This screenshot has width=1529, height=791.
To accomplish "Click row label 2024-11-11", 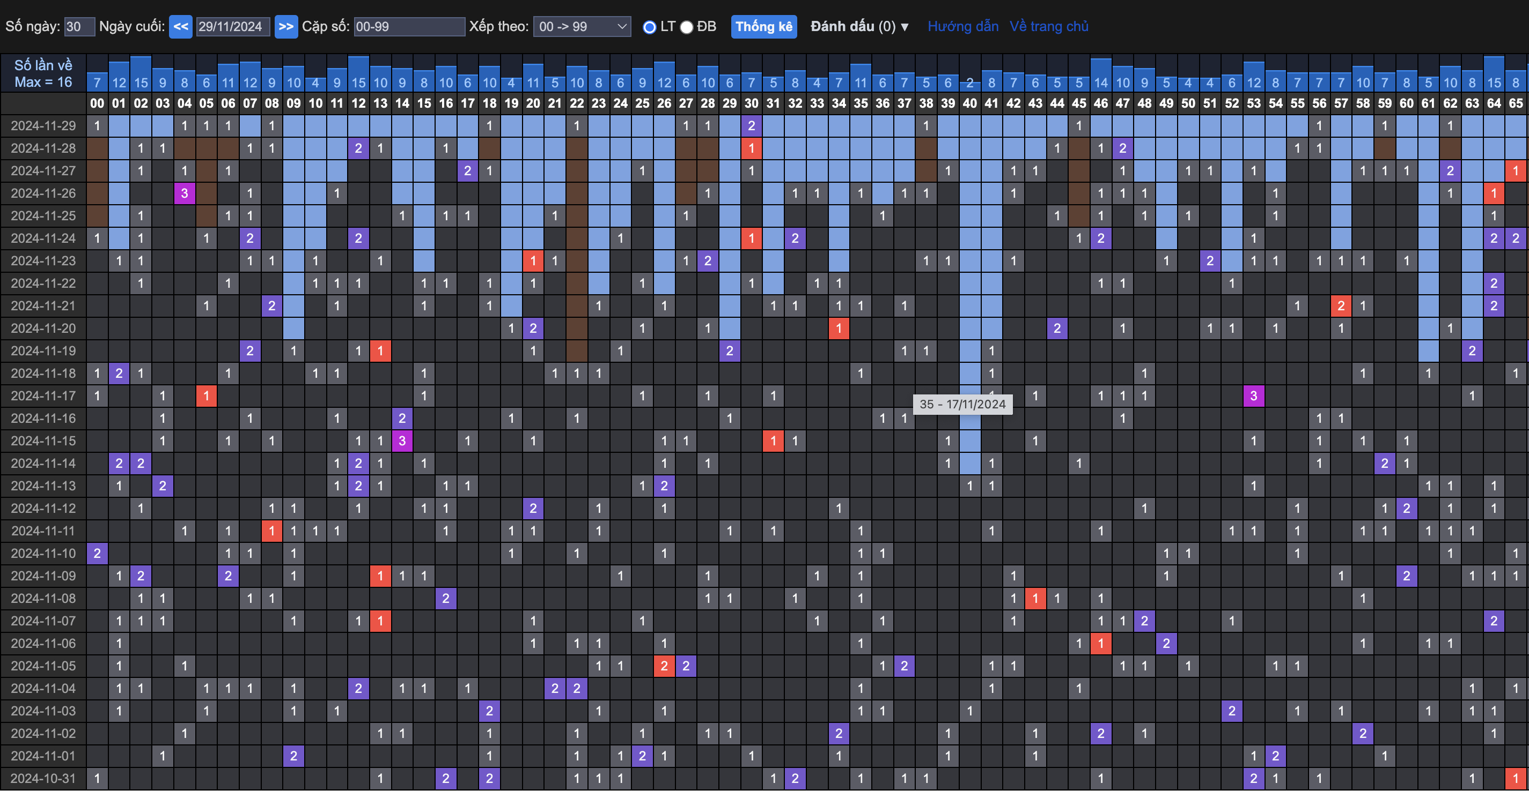I will [x=43, y=531].
